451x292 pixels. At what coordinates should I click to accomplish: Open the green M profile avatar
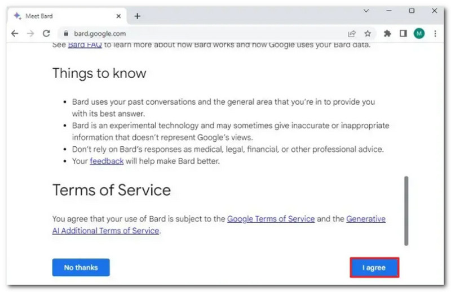419,34
